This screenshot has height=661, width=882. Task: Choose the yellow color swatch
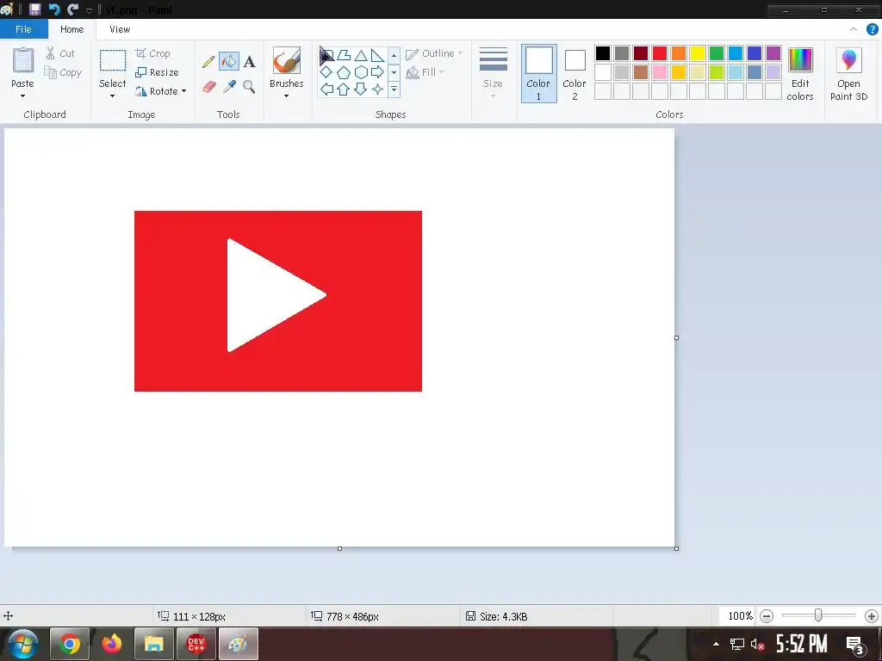tap(698, 53)
